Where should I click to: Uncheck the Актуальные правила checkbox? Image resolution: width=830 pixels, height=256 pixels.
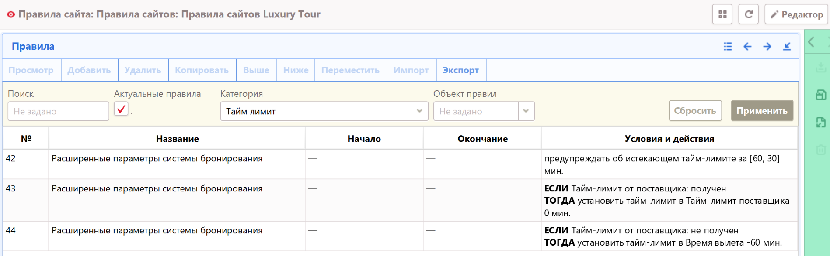(x=121, y=109)
